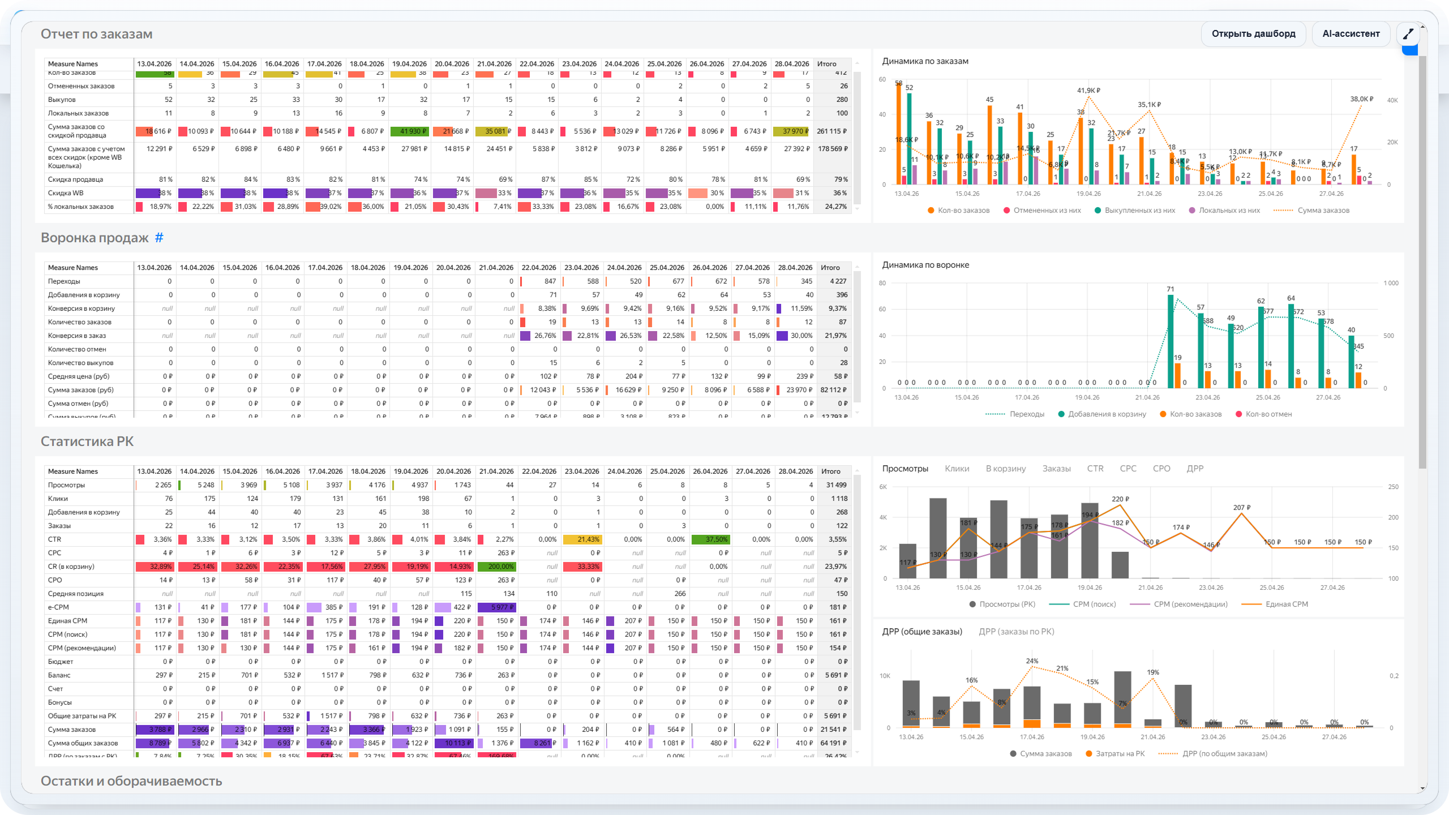Viewport: 1449px width, 815px height.
Task: Click the orange Кол-во заказов legend marker
Action: point(931,211)
